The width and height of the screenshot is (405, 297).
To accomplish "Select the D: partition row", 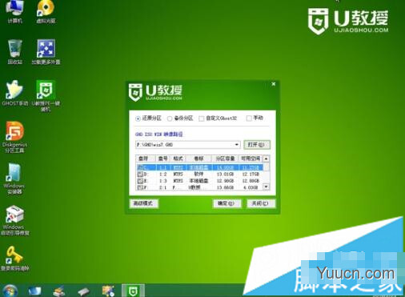I will click(x=199, y=175).
